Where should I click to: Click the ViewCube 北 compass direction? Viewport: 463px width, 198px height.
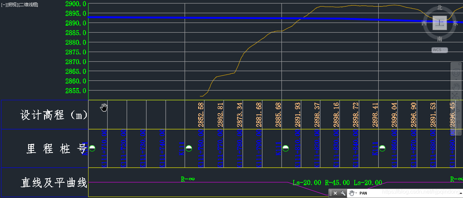coord(440,8)
